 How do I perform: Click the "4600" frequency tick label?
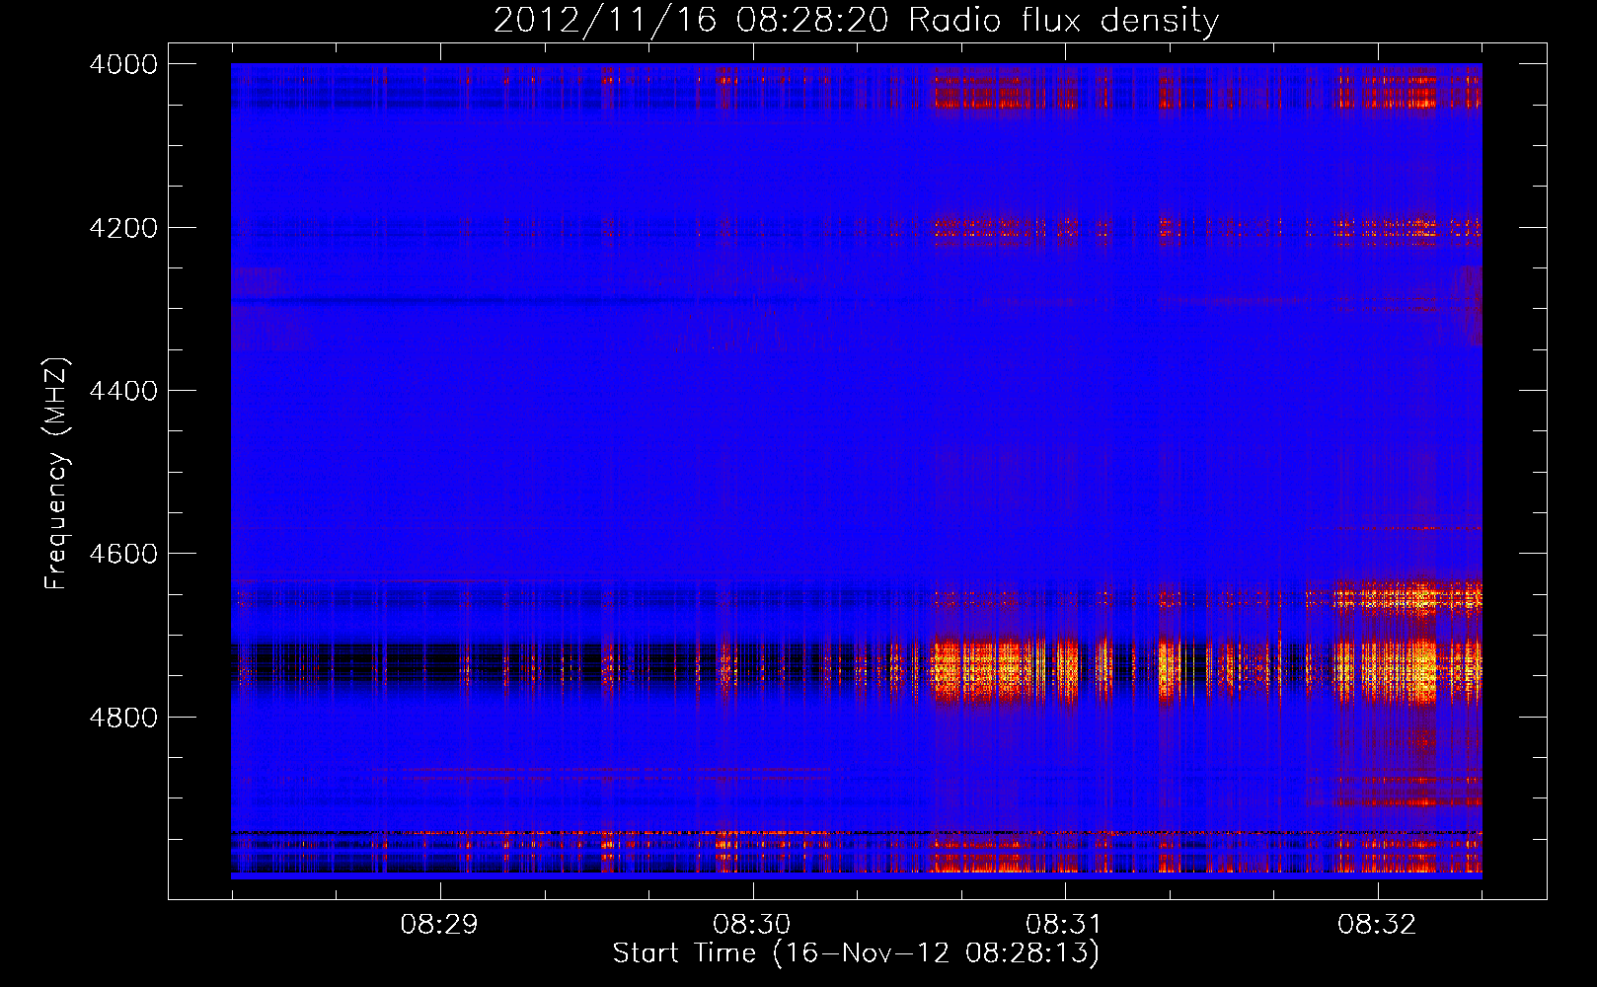tap(123, 554)
